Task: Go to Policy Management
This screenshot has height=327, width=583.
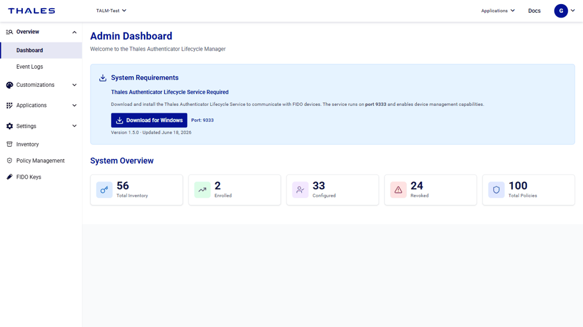Action: (41, 161)
